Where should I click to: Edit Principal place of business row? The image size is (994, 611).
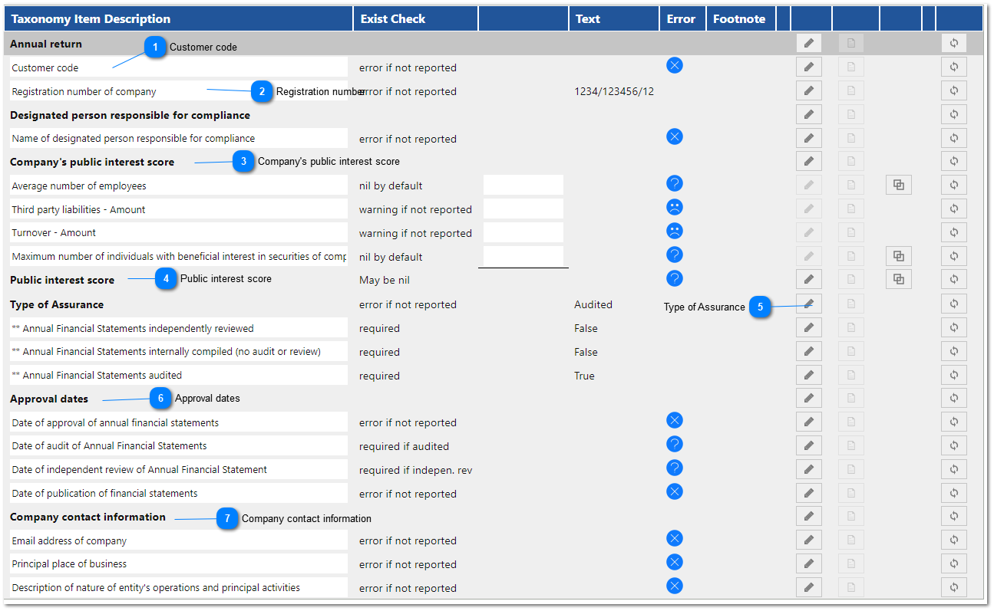point(808,563)
